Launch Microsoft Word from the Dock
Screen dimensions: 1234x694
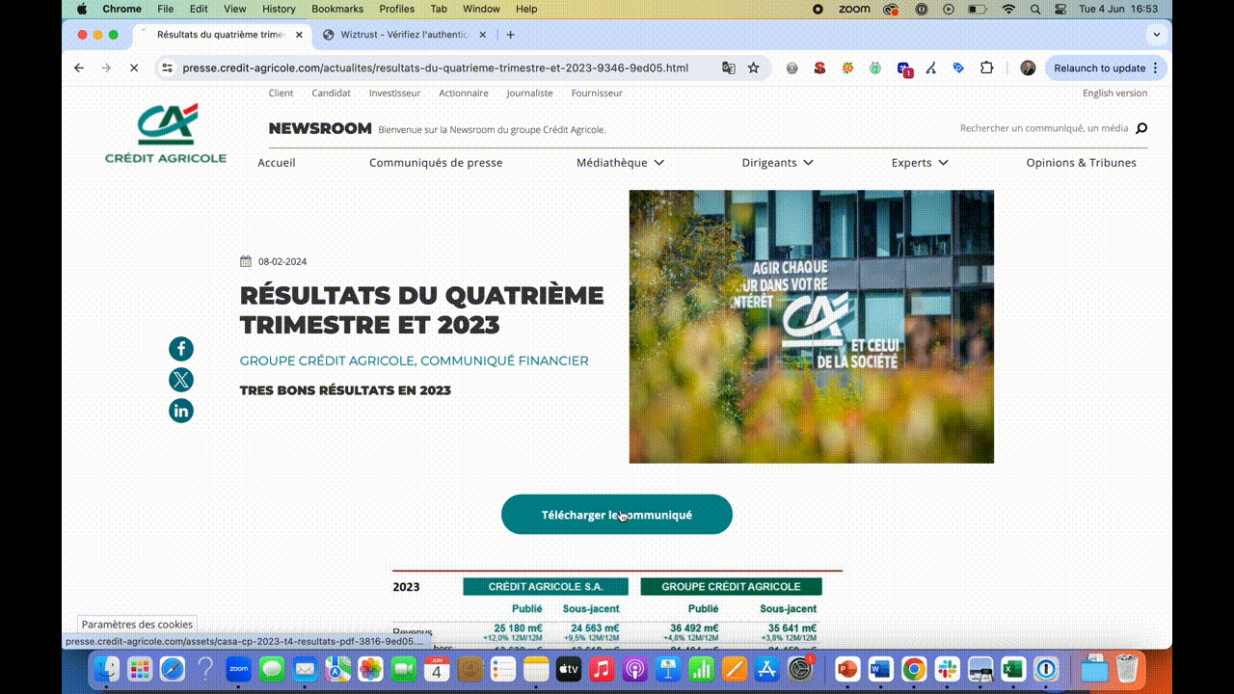tap(881, 668)
